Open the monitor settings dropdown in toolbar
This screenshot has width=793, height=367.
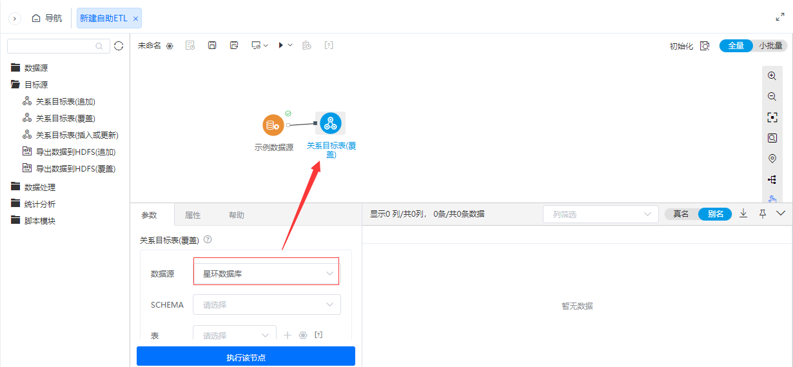pyautogui.click(x=259, y=45)
